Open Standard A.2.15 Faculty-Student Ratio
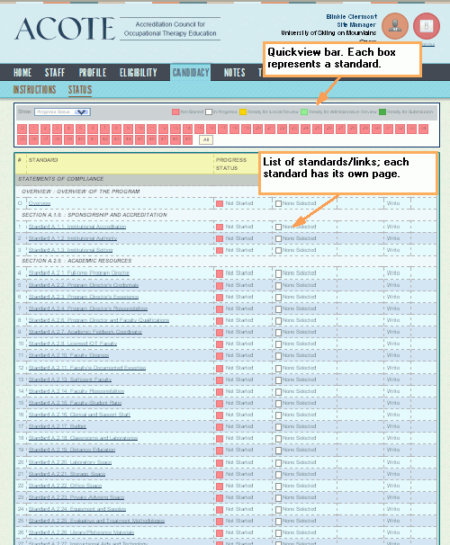The height and width of the screenshot is (545, 450). tap(75, 403)
